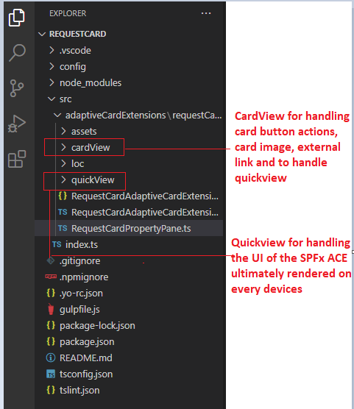354x409 pixels.
Task: Expand the assets folder chevron
Action: pyautogui.click(x=63, y=131)
